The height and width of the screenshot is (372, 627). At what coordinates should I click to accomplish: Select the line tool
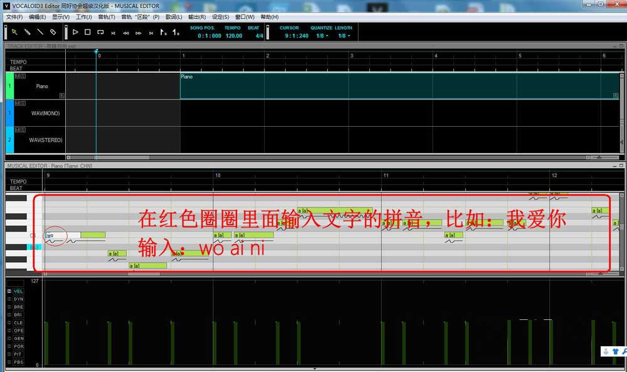tap(40, 32)
